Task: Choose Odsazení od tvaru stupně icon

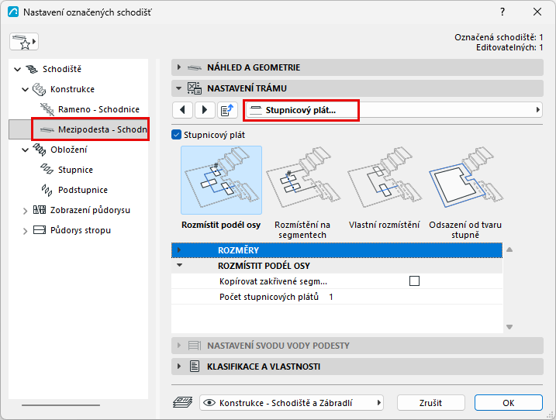Action: 465,180
